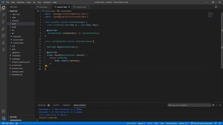Open pubspec.yaml file

(17, 72)
